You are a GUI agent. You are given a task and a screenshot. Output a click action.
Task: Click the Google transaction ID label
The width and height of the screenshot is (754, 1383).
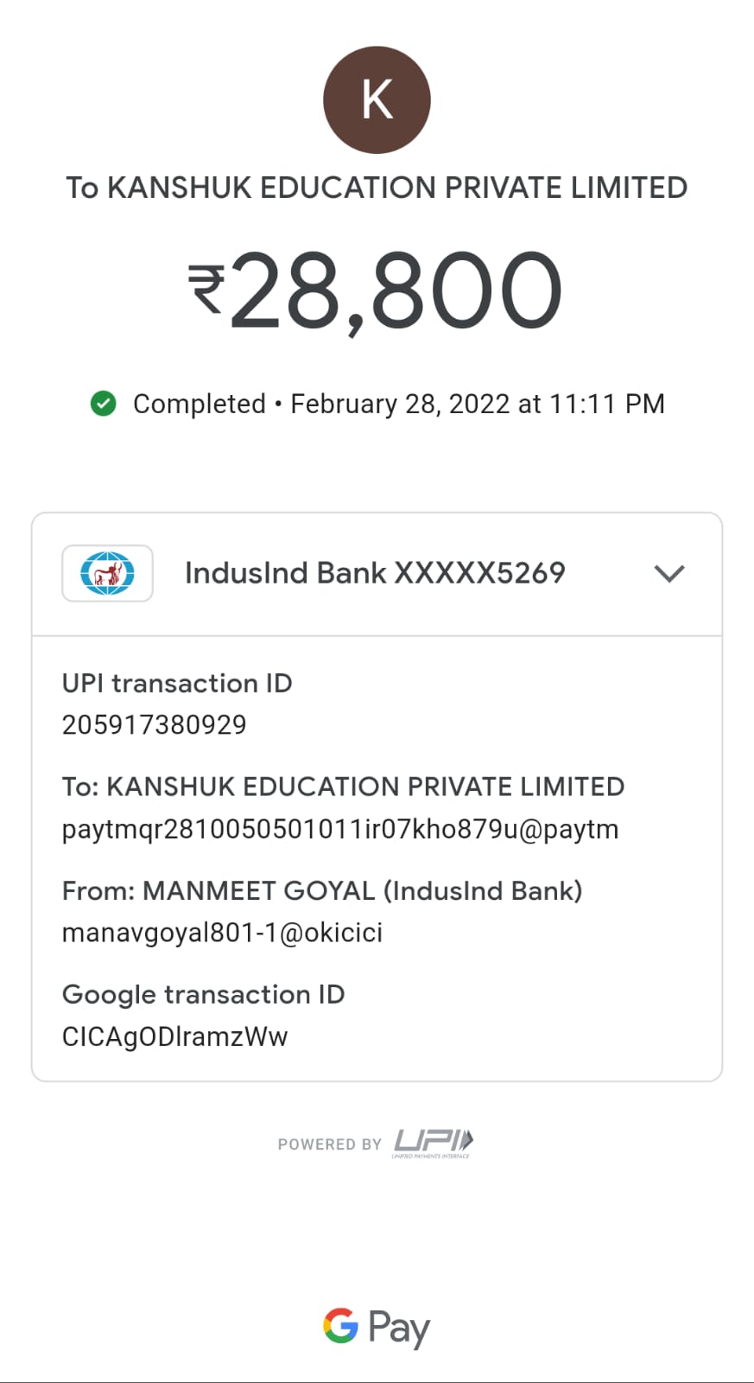click(203, 995)
